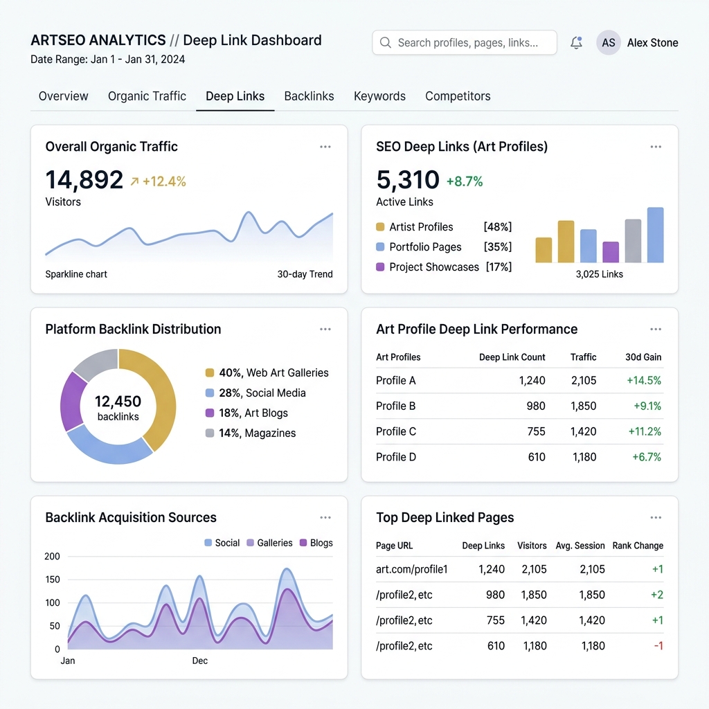709x709 pixels.
Task: Click the 30-day Trend label
Action: pos(305,274)
